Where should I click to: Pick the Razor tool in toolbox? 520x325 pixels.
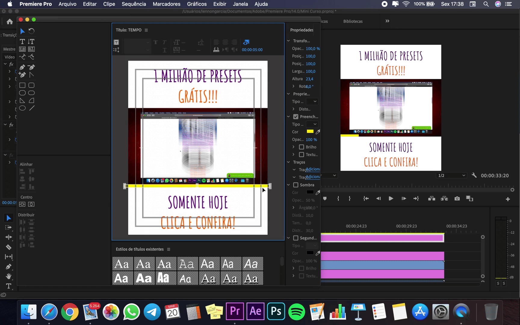[9, 247]
